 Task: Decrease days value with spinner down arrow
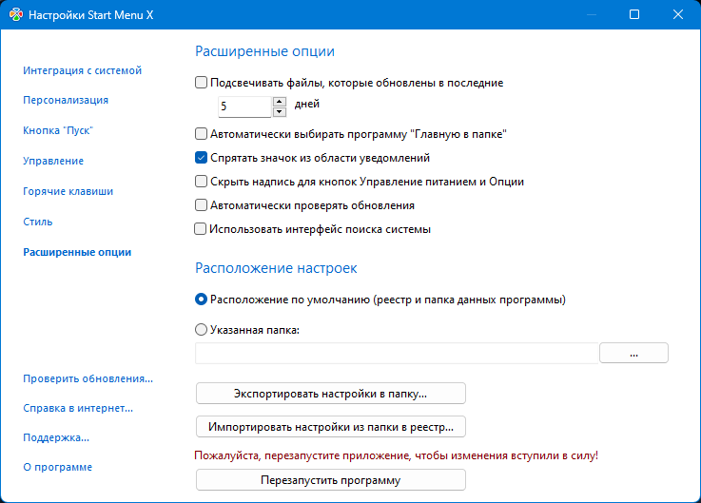(280, 111)
